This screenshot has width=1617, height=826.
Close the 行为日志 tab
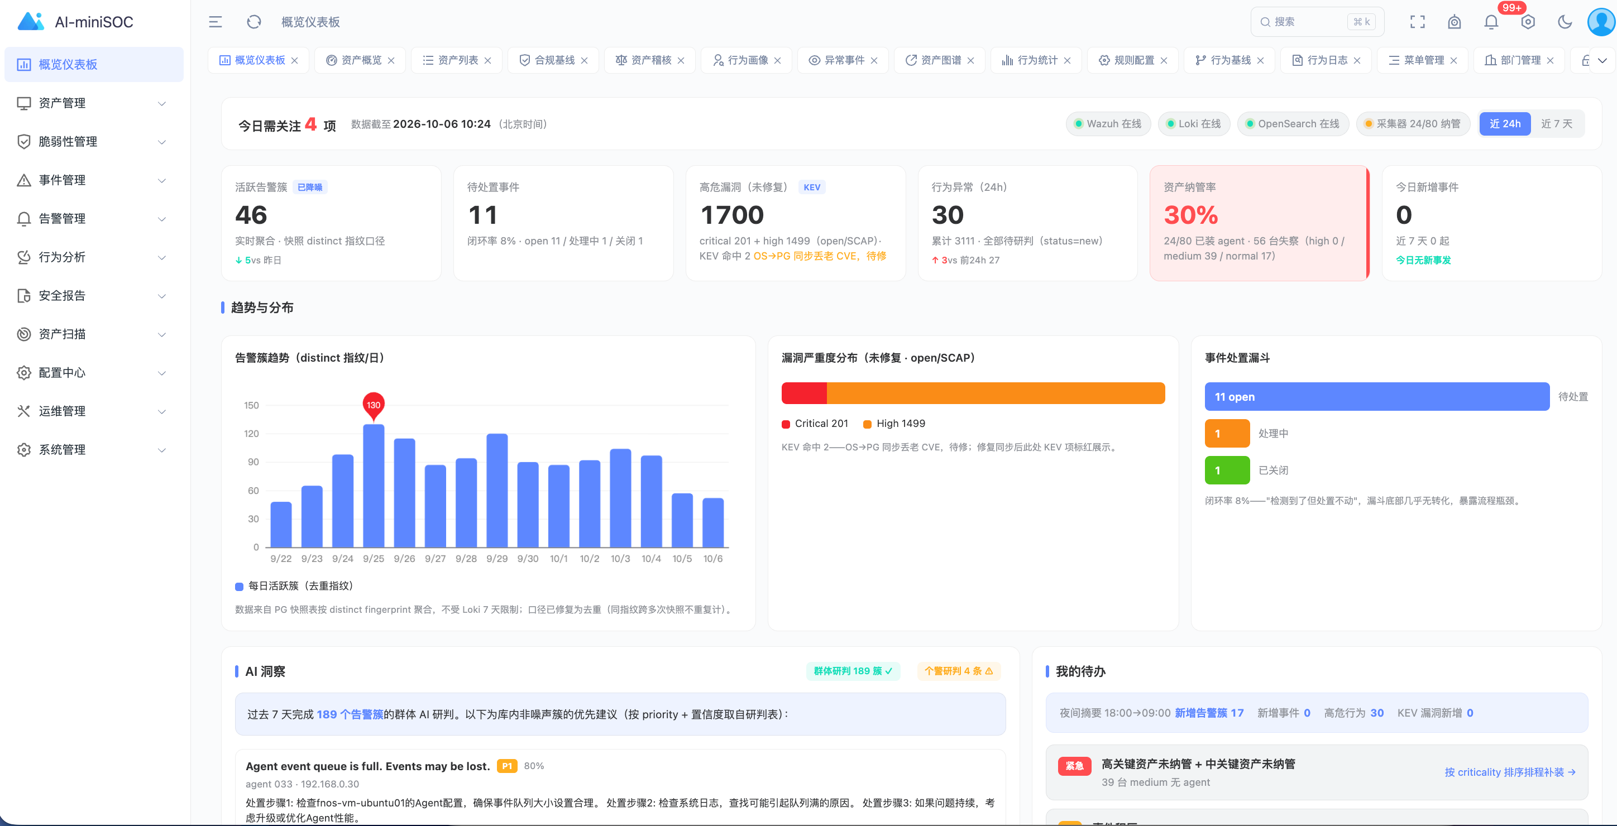(1357, 60)
